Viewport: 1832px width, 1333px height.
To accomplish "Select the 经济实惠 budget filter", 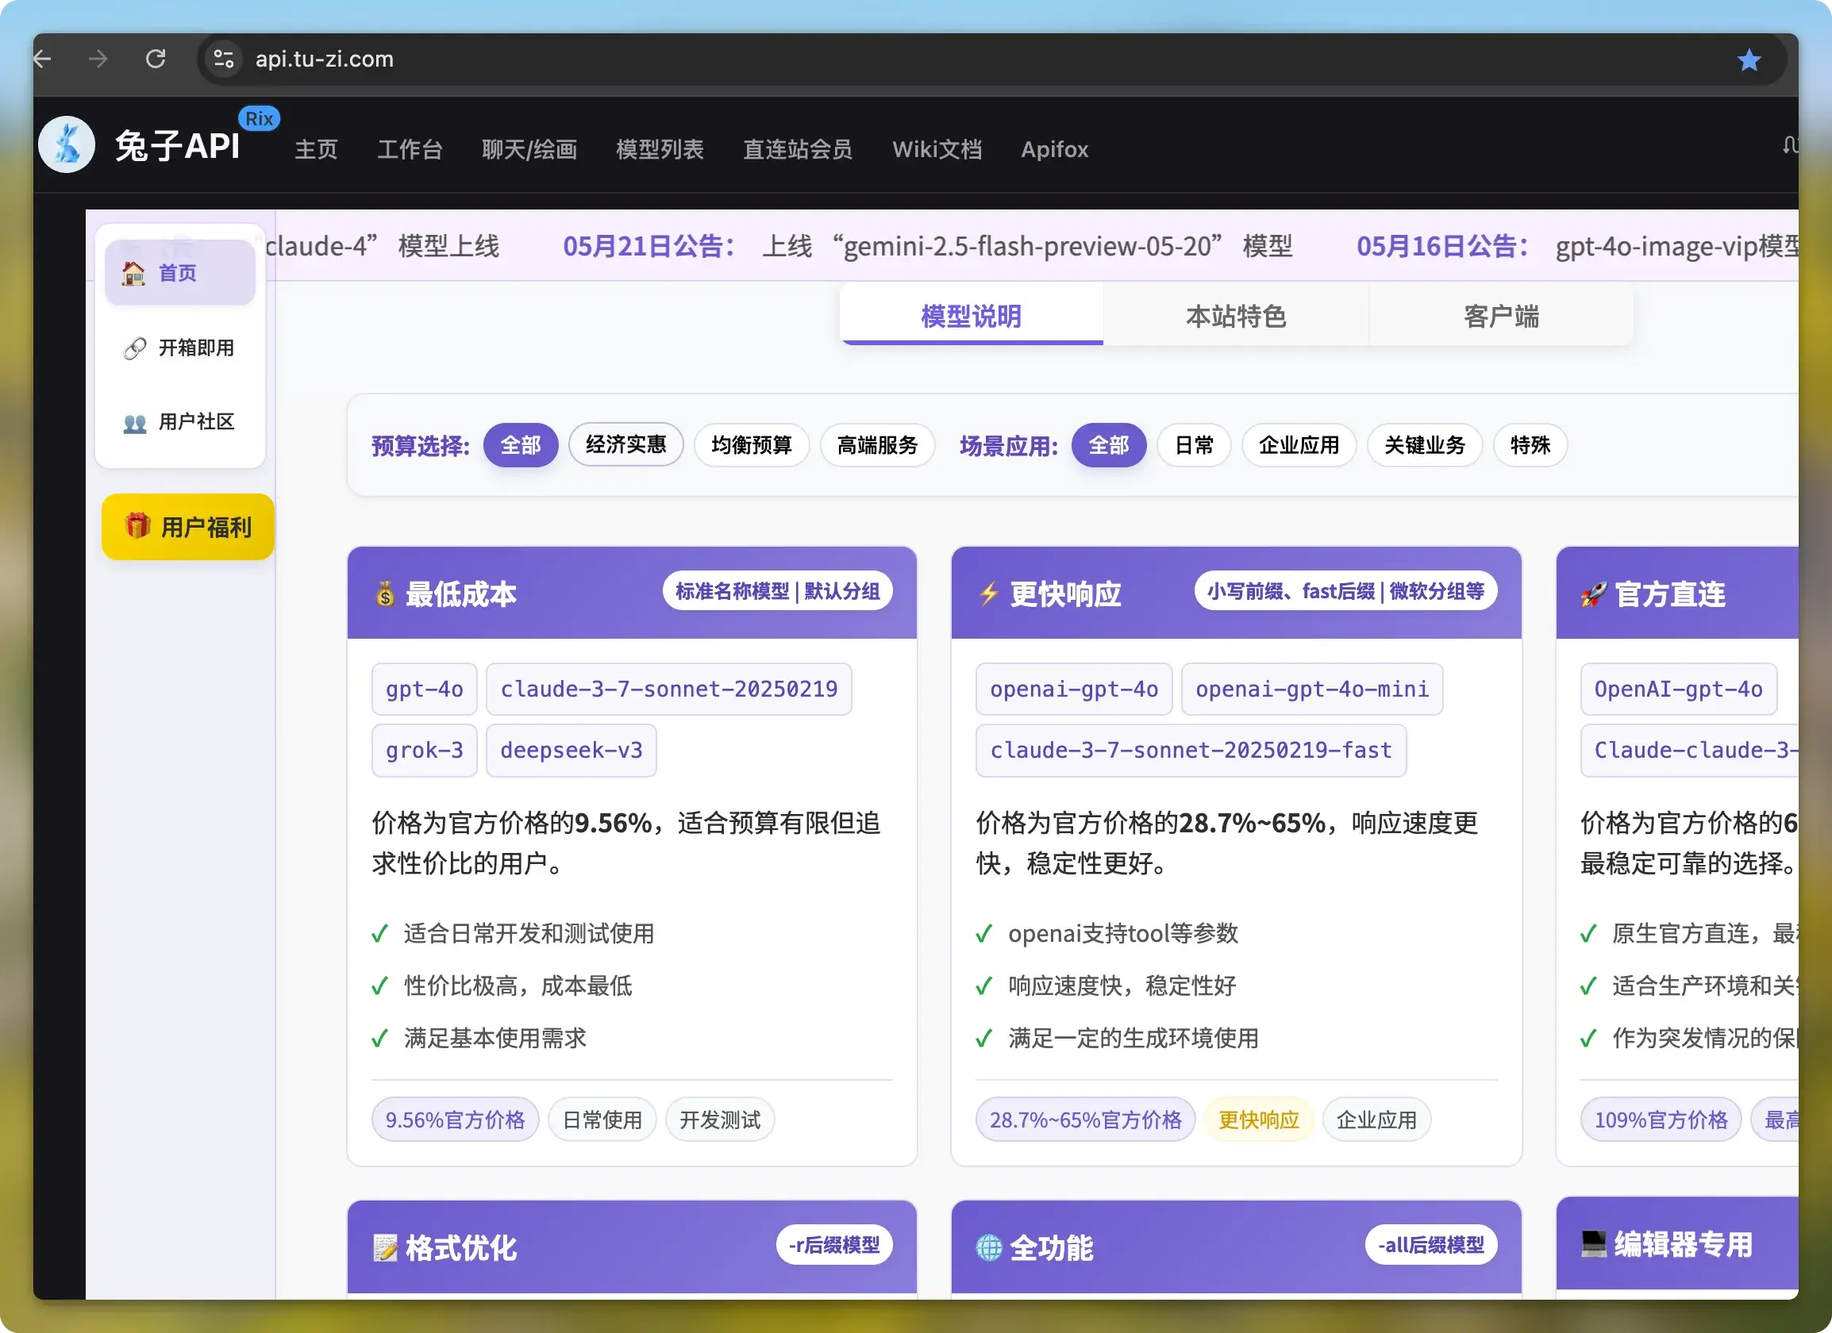I will [626, 445].
